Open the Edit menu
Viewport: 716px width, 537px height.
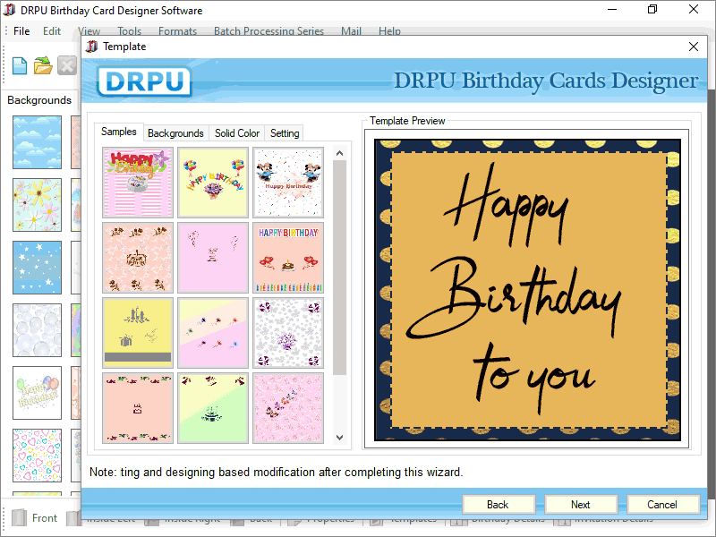coord(52,31)
